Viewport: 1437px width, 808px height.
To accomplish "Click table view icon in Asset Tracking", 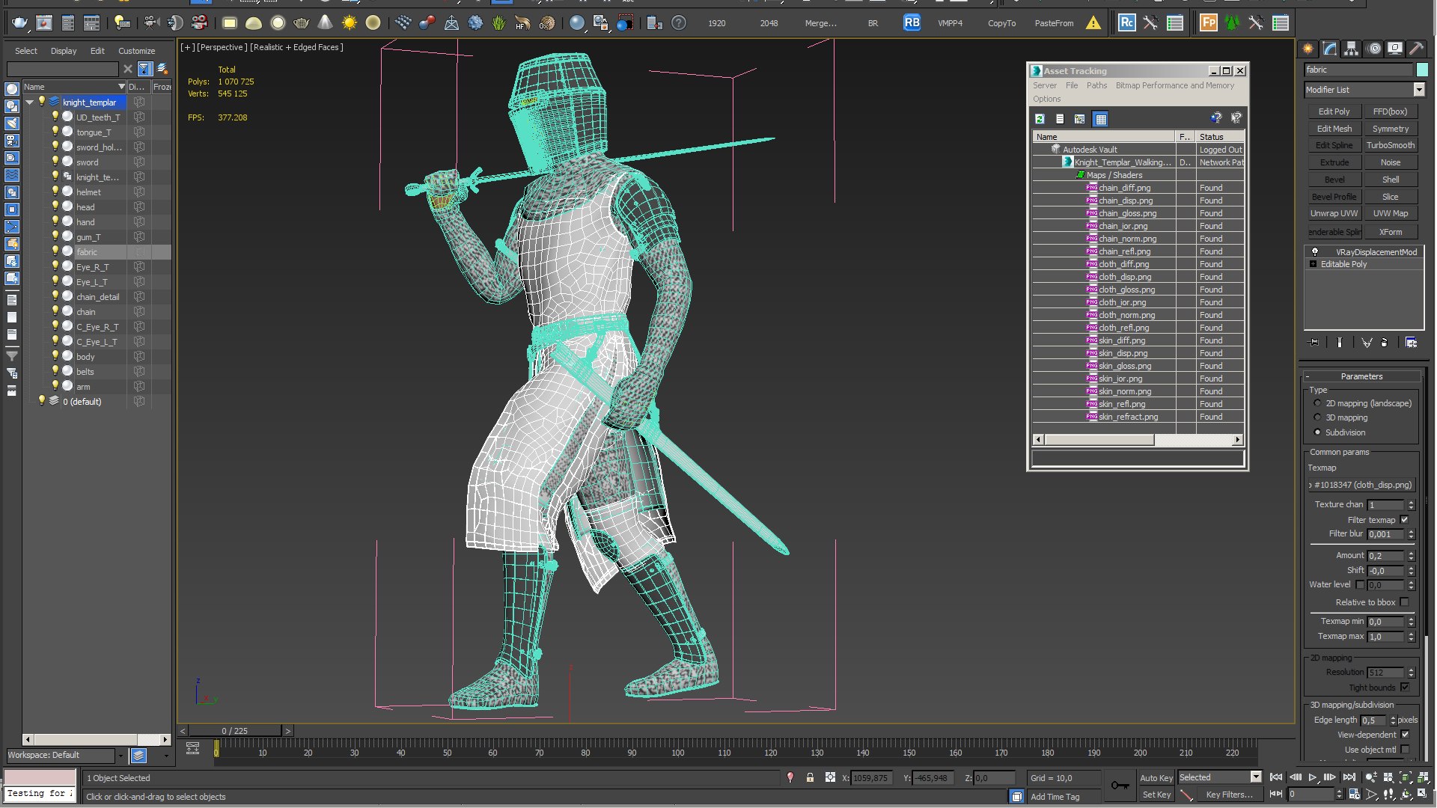I will [x=1100, y=119].
